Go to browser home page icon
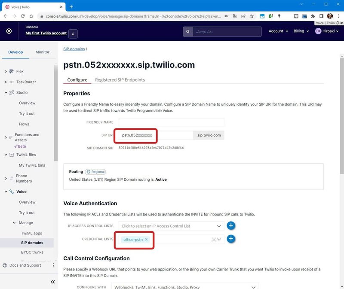 click(x=31, y=16)
